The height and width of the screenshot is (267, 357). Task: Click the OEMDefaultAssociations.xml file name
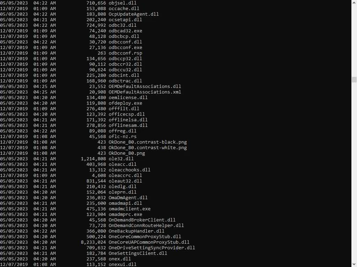(145, 92)
